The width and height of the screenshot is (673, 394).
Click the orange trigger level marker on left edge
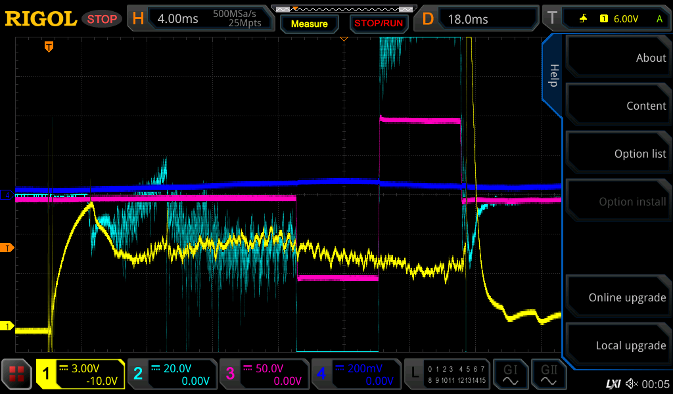7,248
